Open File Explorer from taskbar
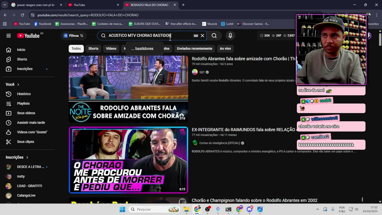The image size is (382, 215). 186,209
